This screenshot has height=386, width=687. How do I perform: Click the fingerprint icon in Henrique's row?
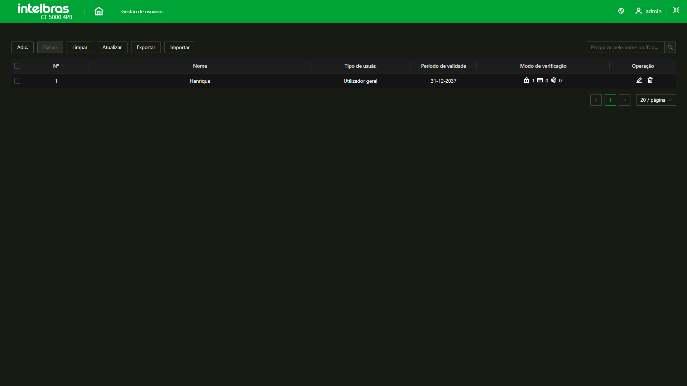(554, 81)
